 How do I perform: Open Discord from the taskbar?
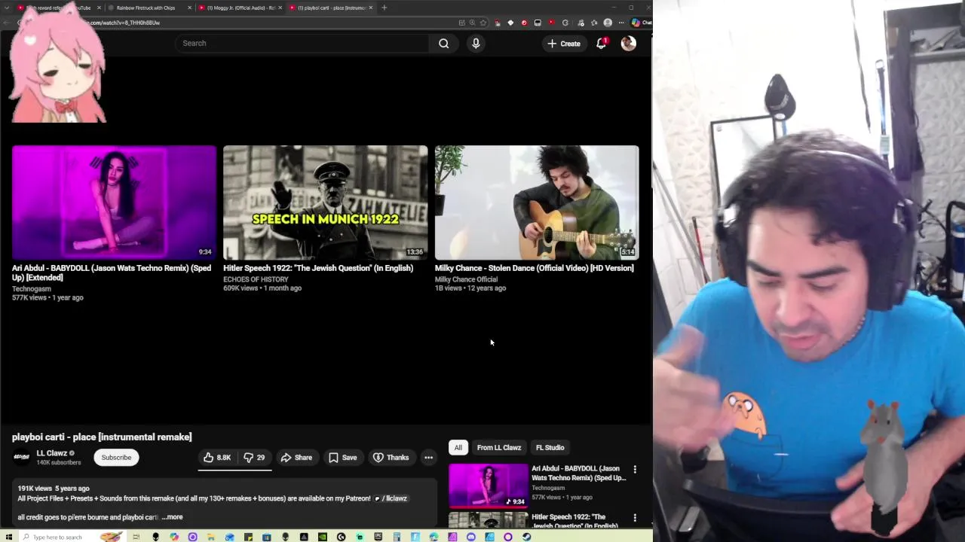point(470,537)
